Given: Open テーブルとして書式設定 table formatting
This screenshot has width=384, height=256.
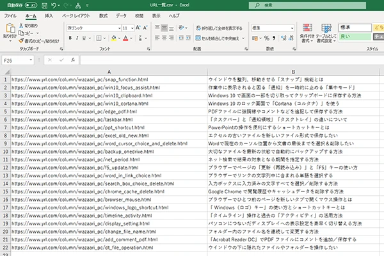Looking at the screenshot, I should (326, 33).
